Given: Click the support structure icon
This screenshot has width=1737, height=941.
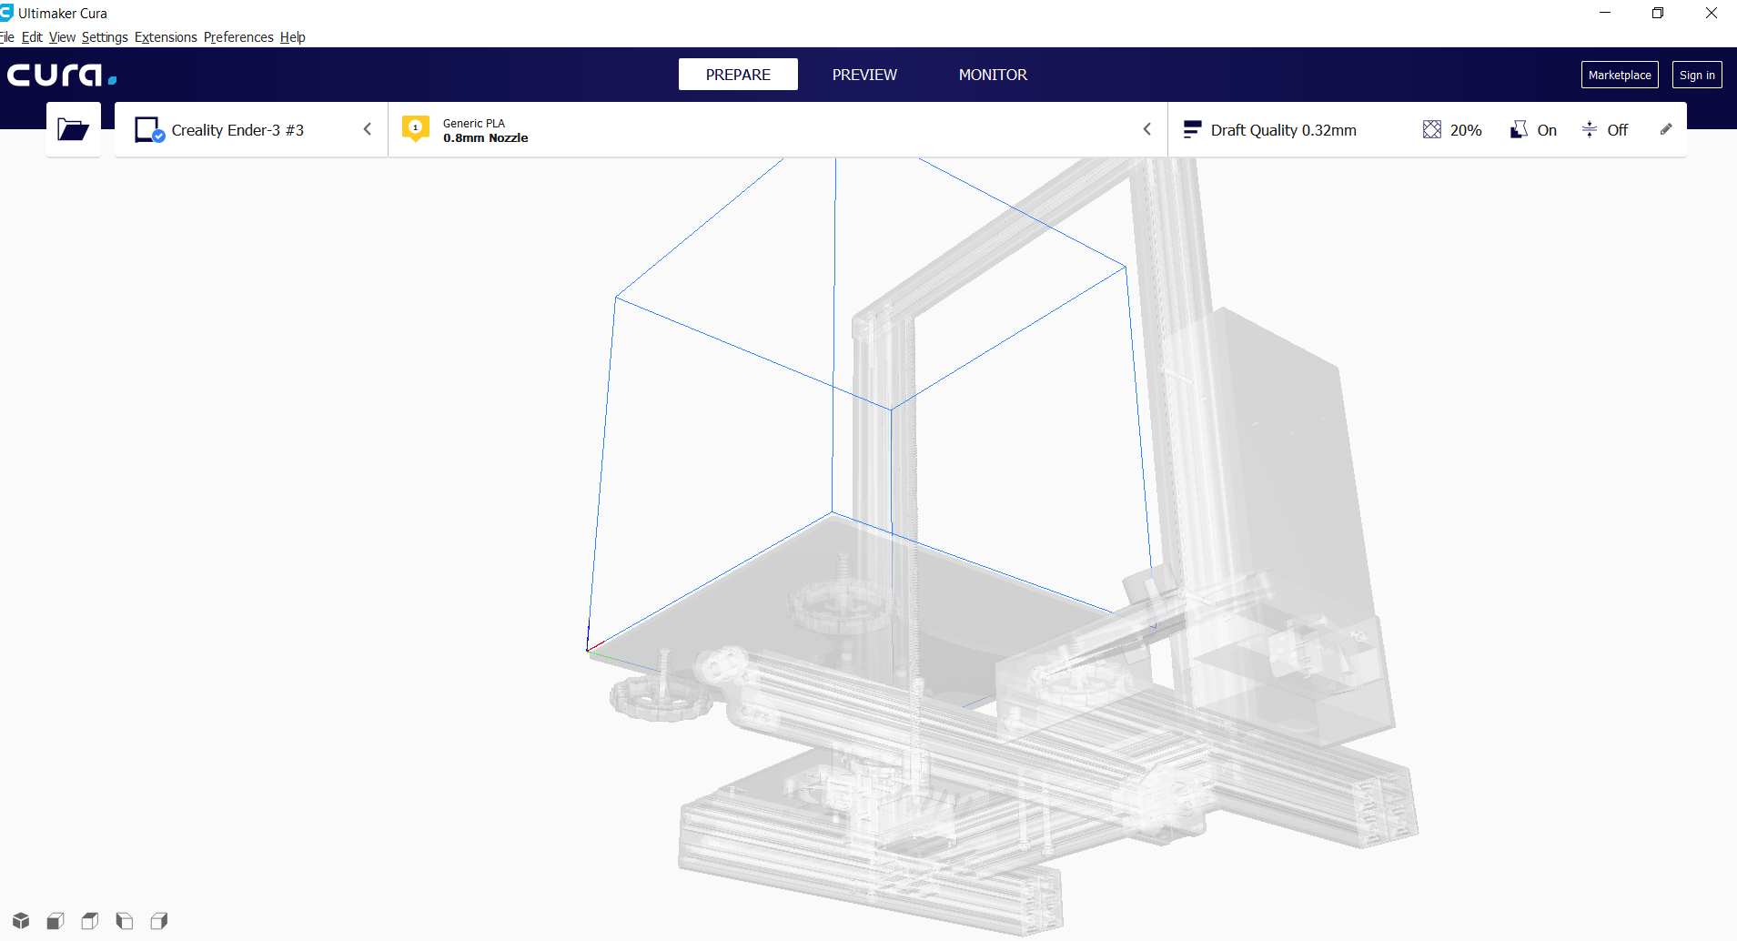Looking at the screenshot, I should tap(1519, 130).
